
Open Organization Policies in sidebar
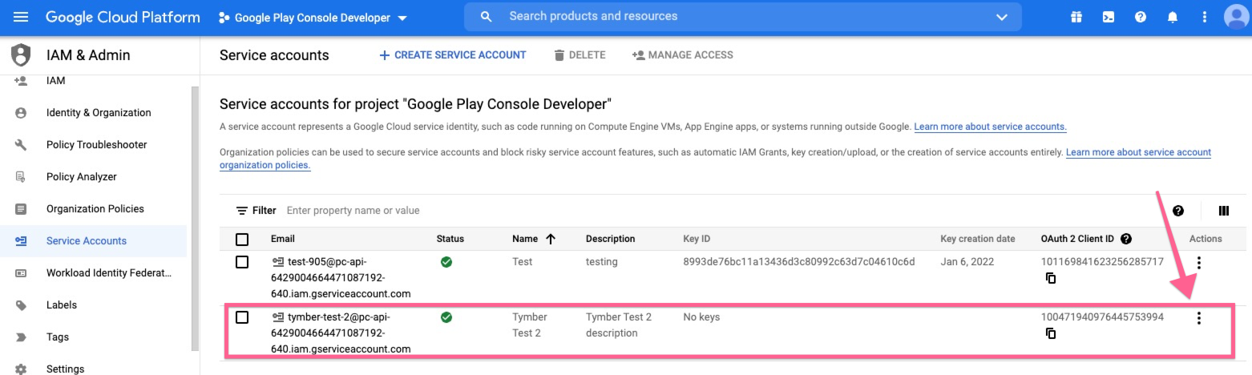(95, 209)
